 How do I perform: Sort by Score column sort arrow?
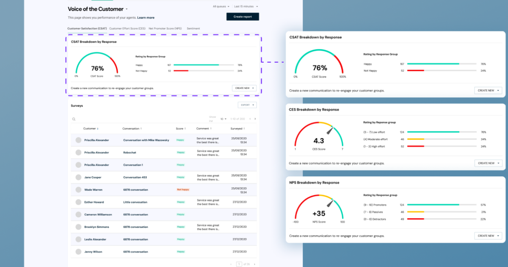[x=185, y=128]
